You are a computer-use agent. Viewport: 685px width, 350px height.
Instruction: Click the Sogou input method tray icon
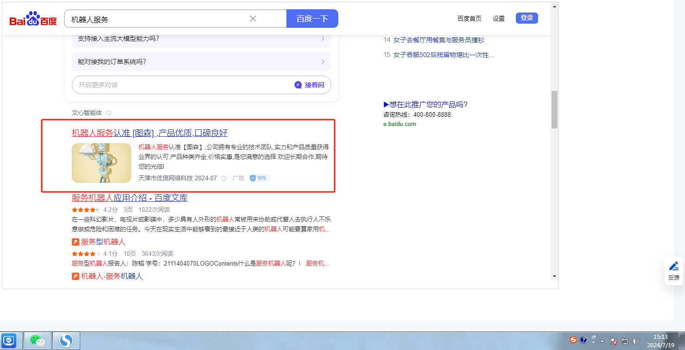tap(573, 340)
